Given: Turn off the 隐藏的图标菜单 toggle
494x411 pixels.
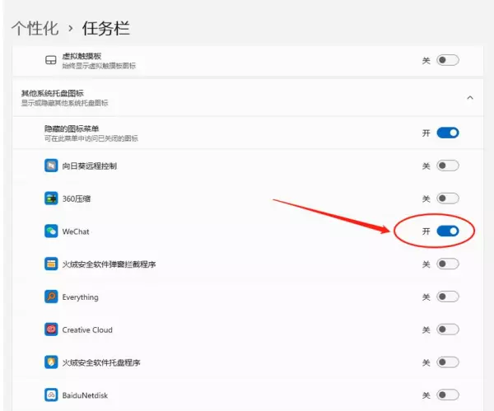Looking at the screenshot, I should (448, 133).
